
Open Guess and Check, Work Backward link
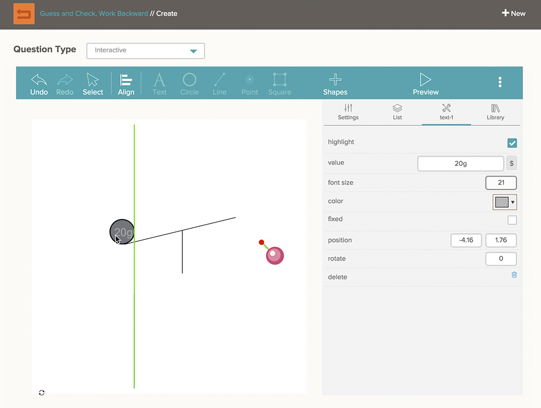pos(94,14)
